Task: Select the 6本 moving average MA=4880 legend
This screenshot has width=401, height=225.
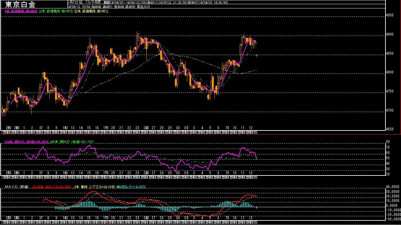Action: tap(21, 11)
